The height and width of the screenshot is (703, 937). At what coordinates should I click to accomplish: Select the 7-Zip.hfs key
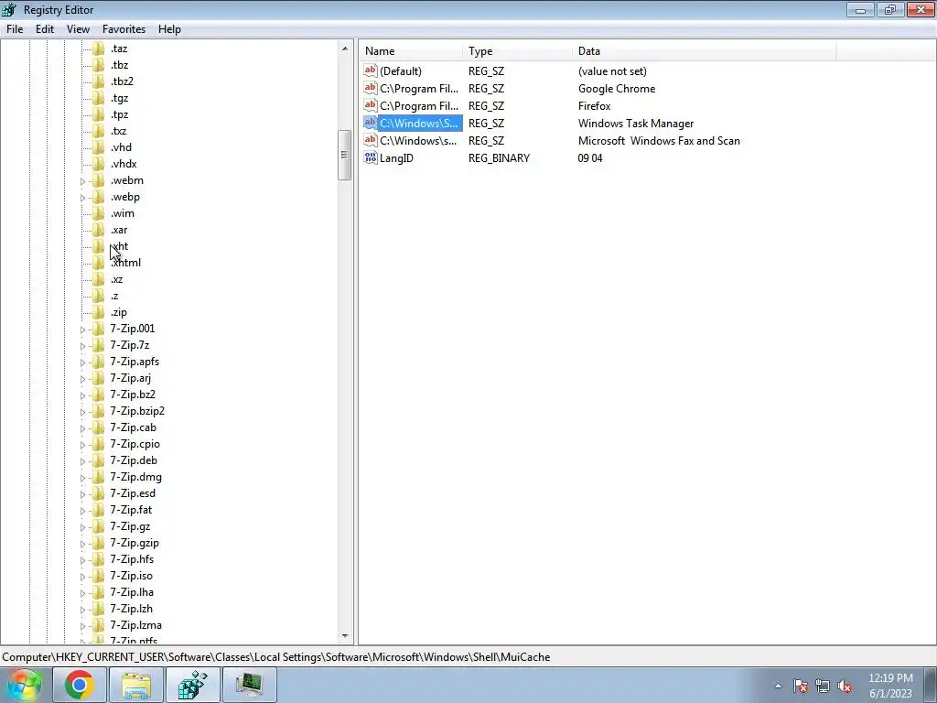(132, 559)
